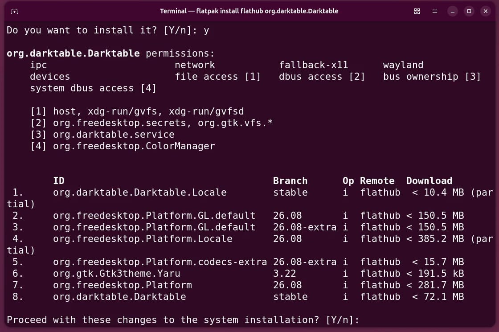
Task: Click footnote '[2] org.freedesktop.secrets' line
Action: pos(151,123)
